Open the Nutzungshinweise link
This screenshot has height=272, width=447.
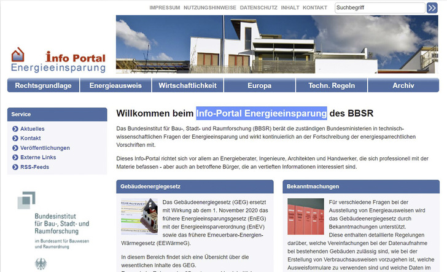[210, 8]
